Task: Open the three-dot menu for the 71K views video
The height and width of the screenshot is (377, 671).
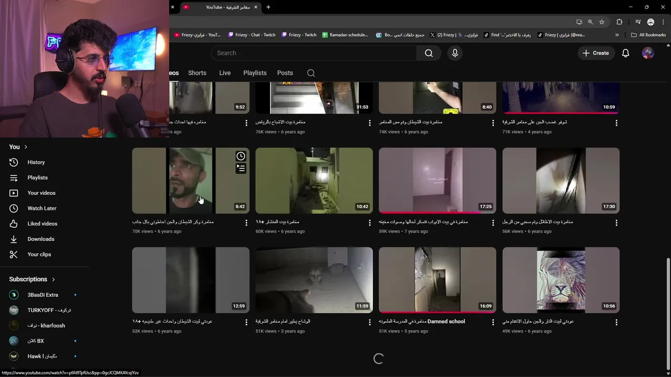Action: [616, 123]
